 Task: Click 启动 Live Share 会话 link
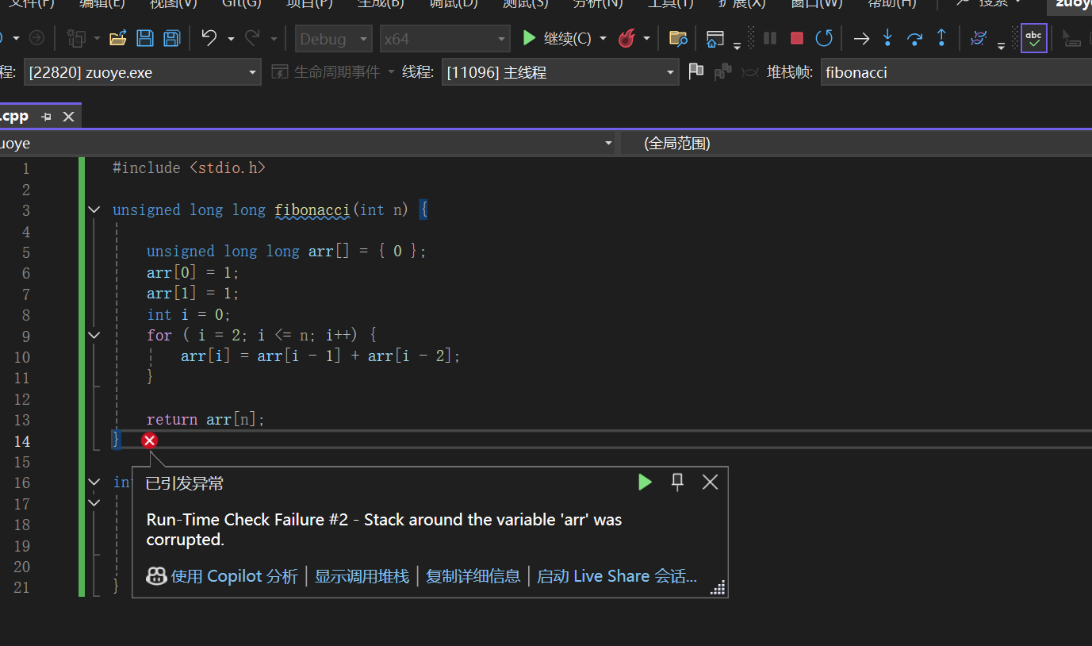pyautogui.click(x=617, y=576)
